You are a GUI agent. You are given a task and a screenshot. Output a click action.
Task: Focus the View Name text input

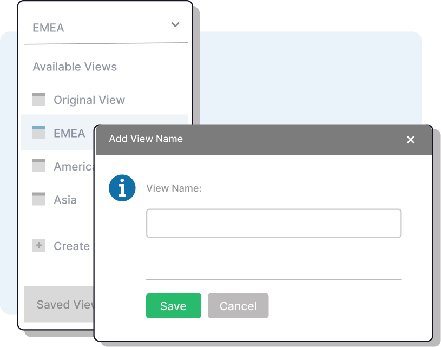pos(273,223)
